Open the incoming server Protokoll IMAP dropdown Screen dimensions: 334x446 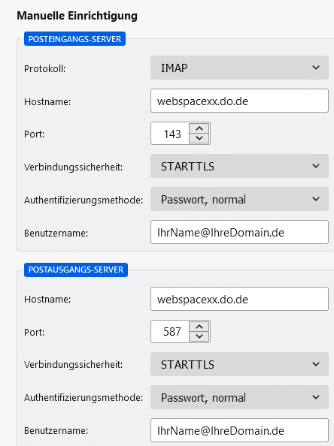(239, 68)
